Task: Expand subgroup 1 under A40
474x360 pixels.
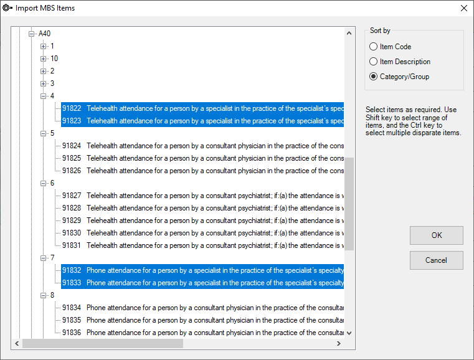Action: tap(43, 46)
